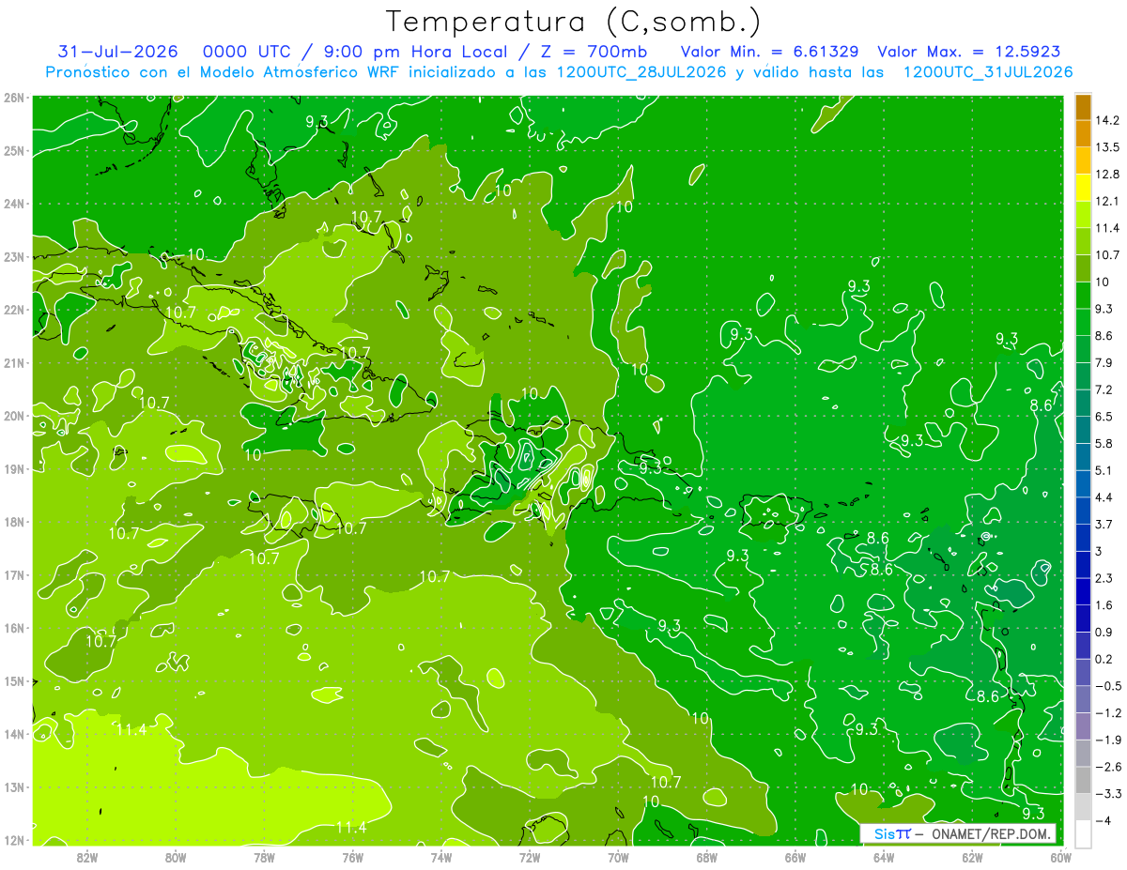Image resolution: width=1127 pixels, height=870 pixels.
Task: Pick the dark orange swatch above 14.2
Action: [x=1083, y=107]
